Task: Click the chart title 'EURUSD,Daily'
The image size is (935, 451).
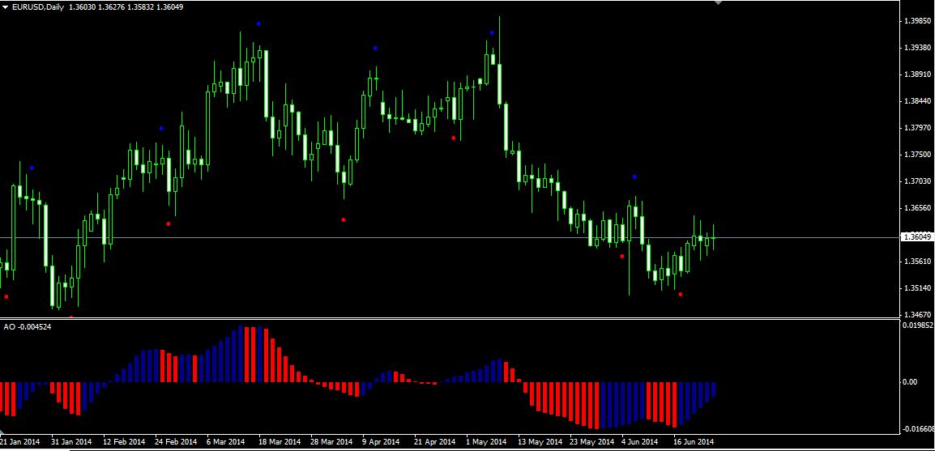Action: (x=38, y=7)
